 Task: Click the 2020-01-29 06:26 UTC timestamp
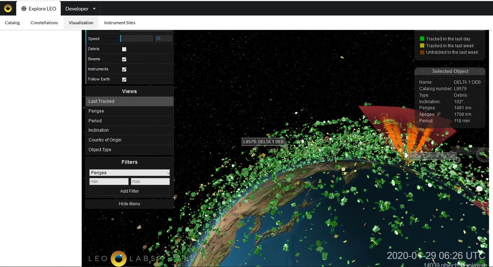click(436, 255)
